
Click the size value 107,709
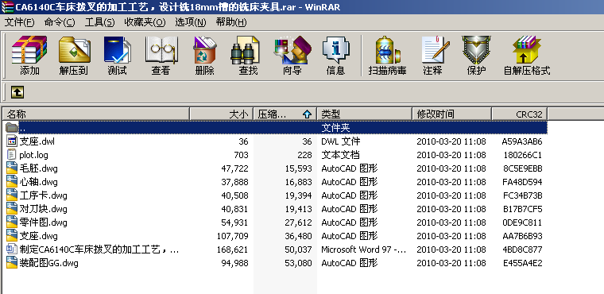(x=233, y=236)
